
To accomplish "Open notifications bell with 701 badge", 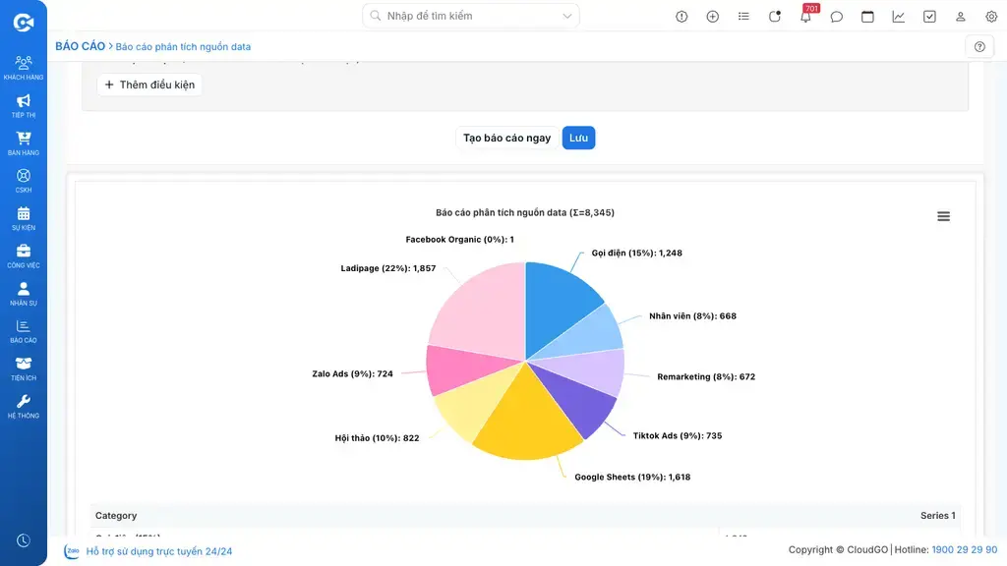I will pyautogui.click(x=806, y=16).
